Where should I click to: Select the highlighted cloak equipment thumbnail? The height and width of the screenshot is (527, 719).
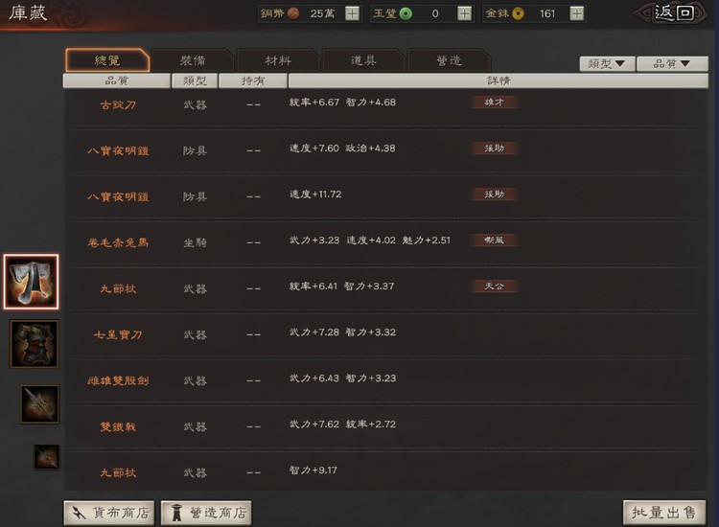coord(32,282)
